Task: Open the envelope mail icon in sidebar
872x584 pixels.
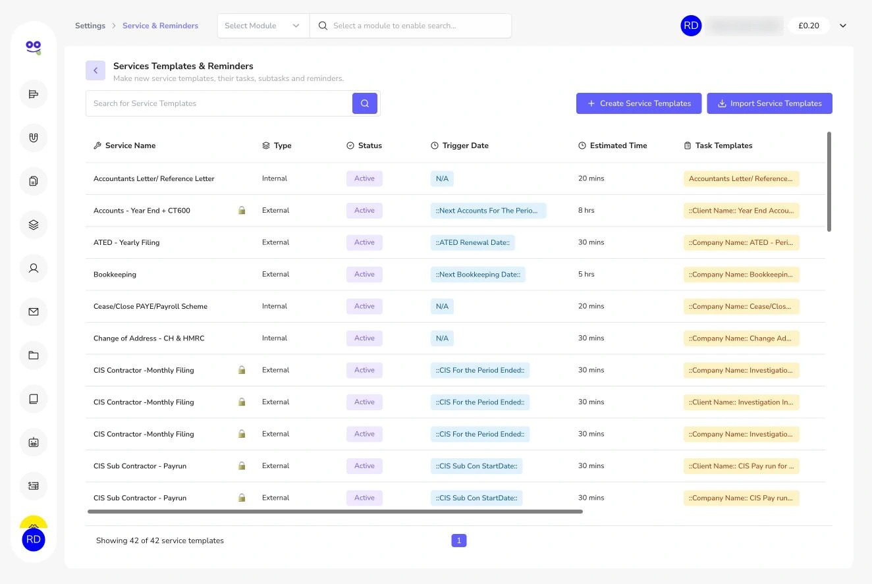Action: coord(34,311)
